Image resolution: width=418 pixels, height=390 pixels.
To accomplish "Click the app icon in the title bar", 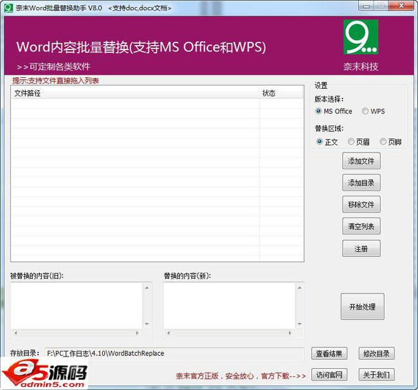I will coord(8,8).
